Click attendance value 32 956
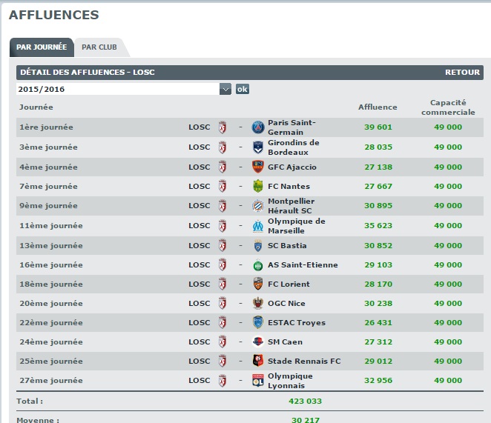491x423 pixels. pos(378,381)
